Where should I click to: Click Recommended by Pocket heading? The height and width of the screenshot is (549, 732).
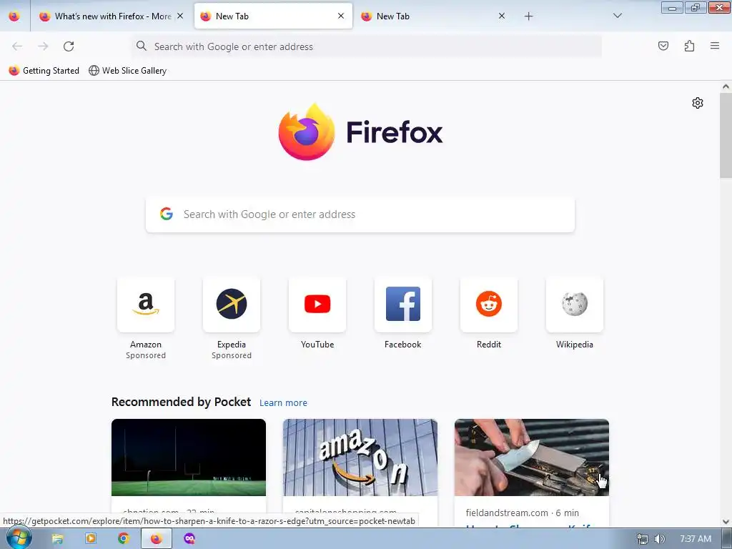pos(181,402)
